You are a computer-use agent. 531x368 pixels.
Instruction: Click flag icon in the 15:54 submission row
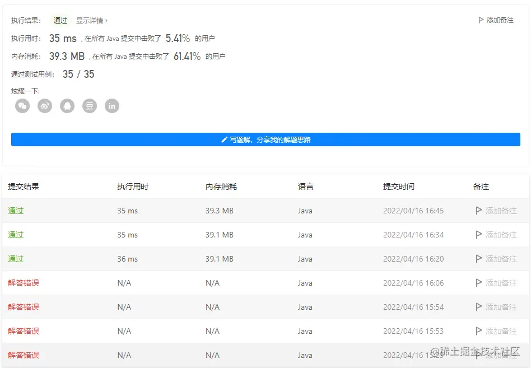tap(478, 307)
